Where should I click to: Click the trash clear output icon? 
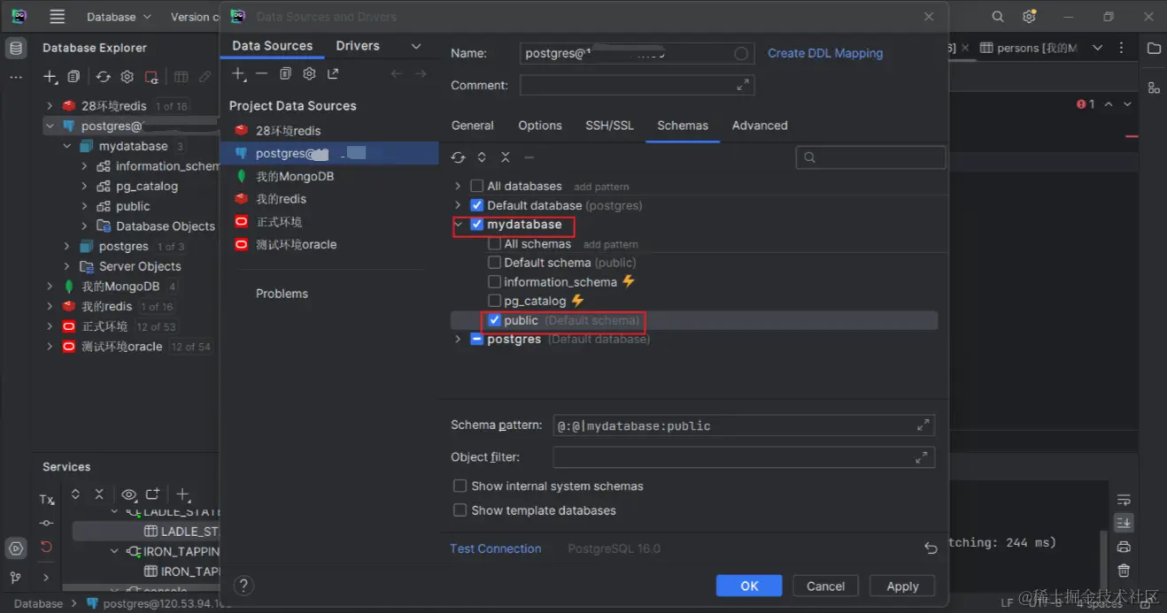(x=1124, y=571)
